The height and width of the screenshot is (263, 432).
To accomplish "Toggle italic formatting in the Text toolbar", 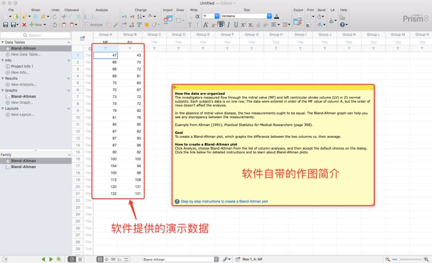I will click(228, 24).
